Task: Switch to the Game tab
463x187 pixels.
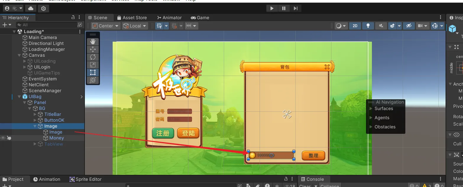Action: point(200,18)
